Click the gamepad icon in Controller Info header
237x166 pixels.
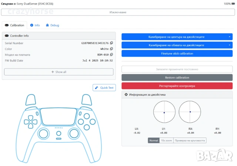(7, 35)
